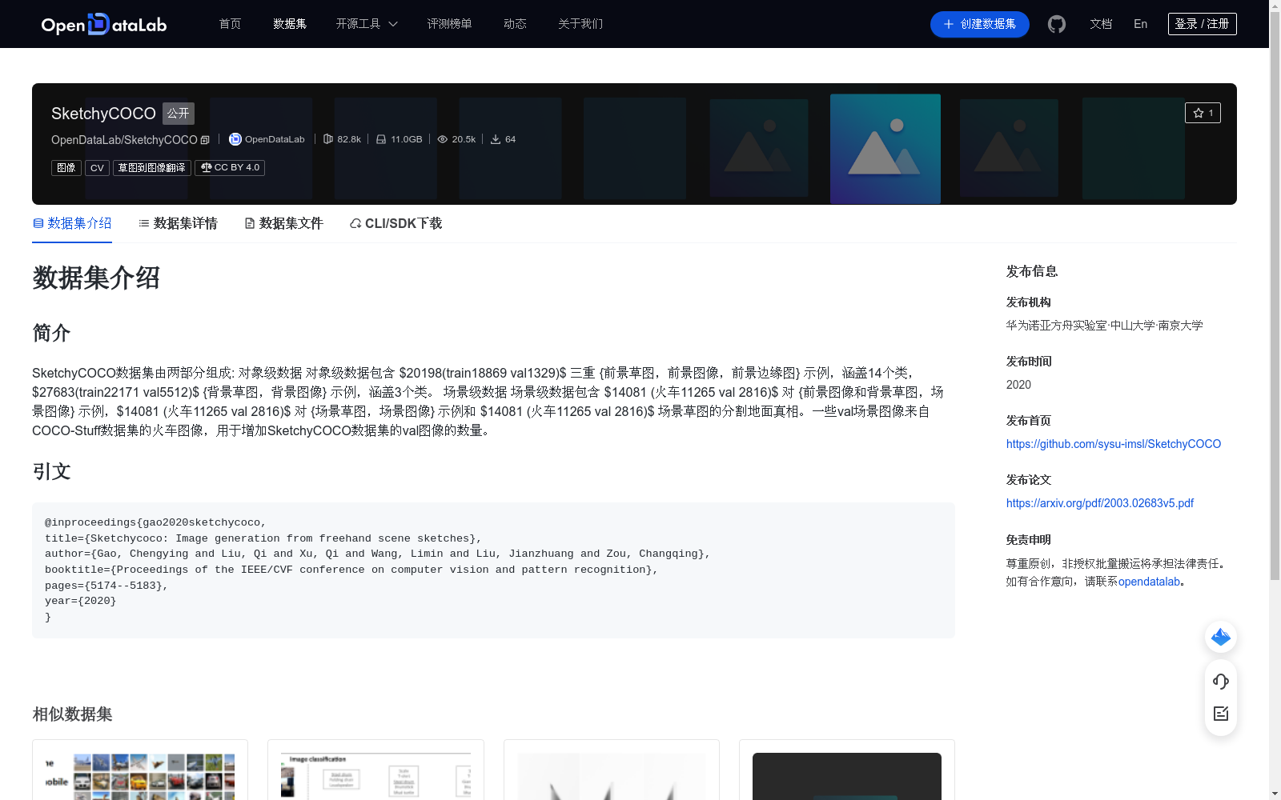The height and width of the screenshot is (800, 1281).
Task: Click the plus icon in 创建数据集
Action: (949, 24)
